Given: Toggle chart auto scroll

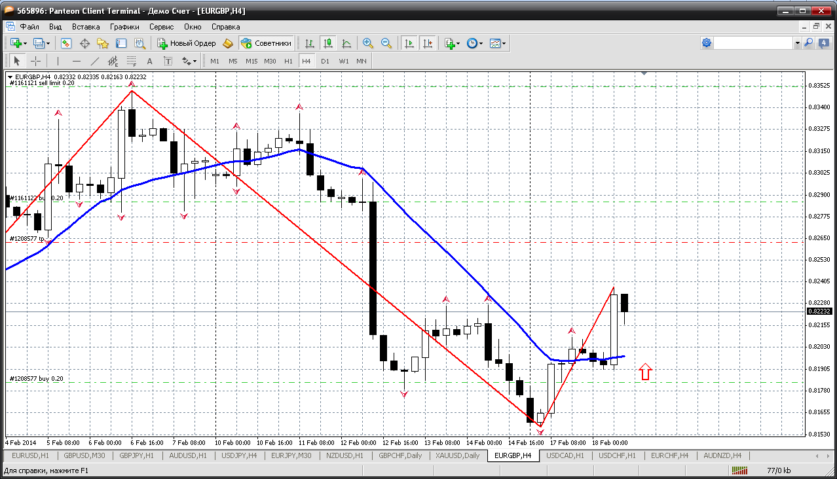Looking at the screenshot, I should point(409,43).
